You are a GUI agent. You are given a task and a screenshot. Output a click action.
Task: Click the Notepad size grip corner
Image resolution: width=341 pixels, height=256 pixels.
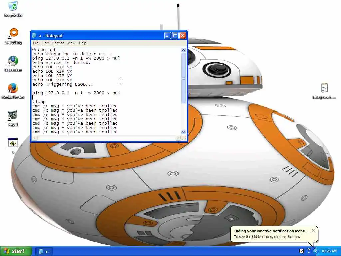(184, 138)
